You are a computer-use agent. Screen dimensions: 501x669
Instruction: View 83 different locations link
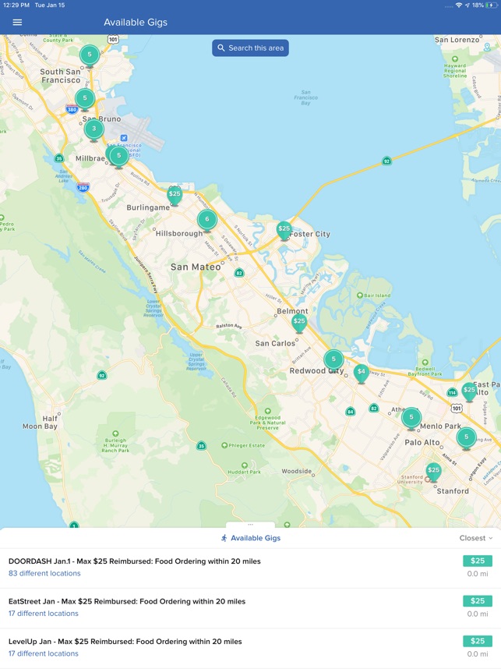(x=44, y=573)
